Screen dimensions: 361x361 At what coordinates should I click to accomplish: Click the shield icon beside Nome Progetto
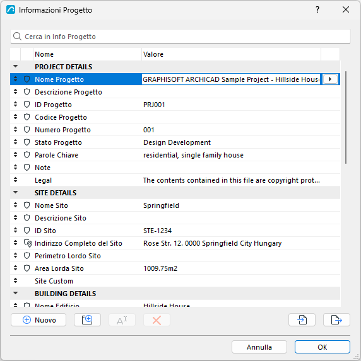pyautogui.click(x=27, y=79)
